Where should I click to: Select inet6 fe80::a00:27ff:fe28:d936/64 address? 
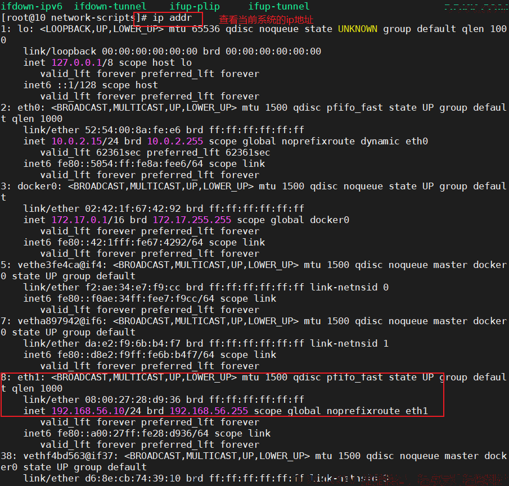coord(133,434)
